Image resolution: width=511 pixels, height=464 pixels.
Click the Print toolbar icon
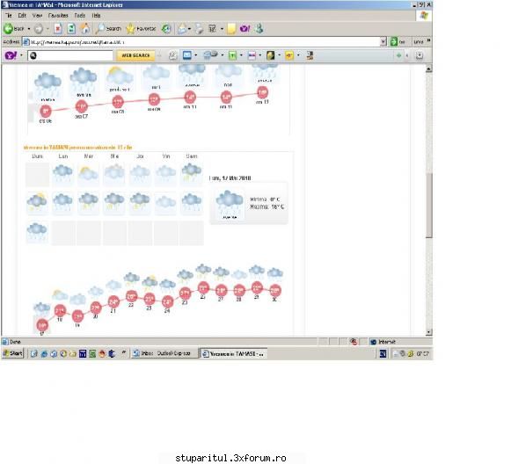[x=199, y=29]
